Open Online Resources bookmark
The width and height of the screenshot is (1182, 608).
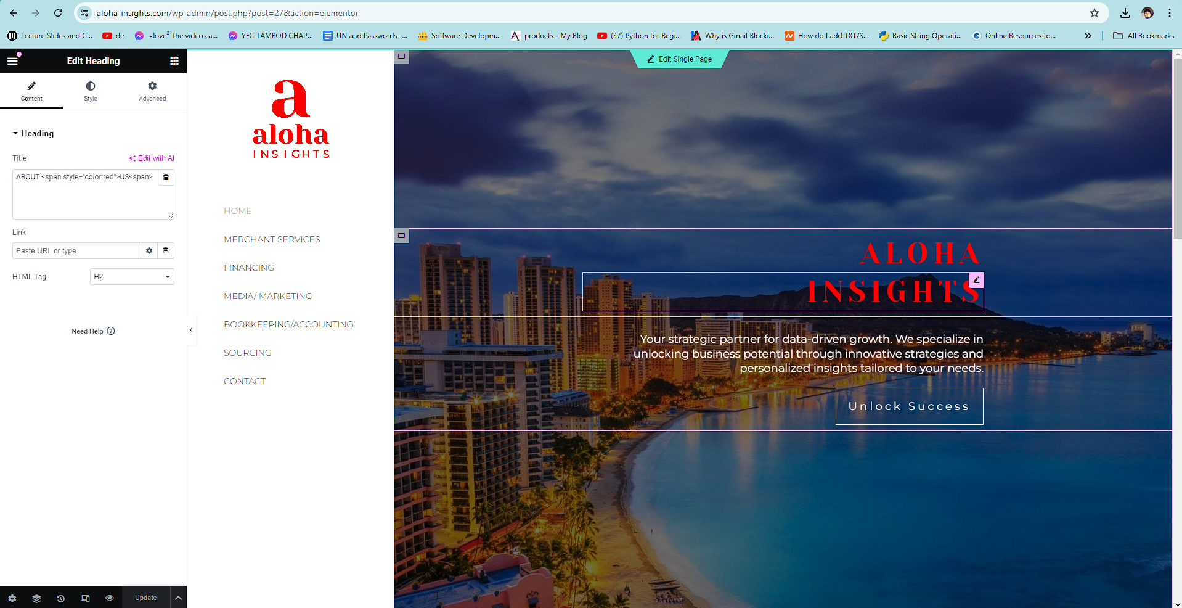(x=1014, y=36)
